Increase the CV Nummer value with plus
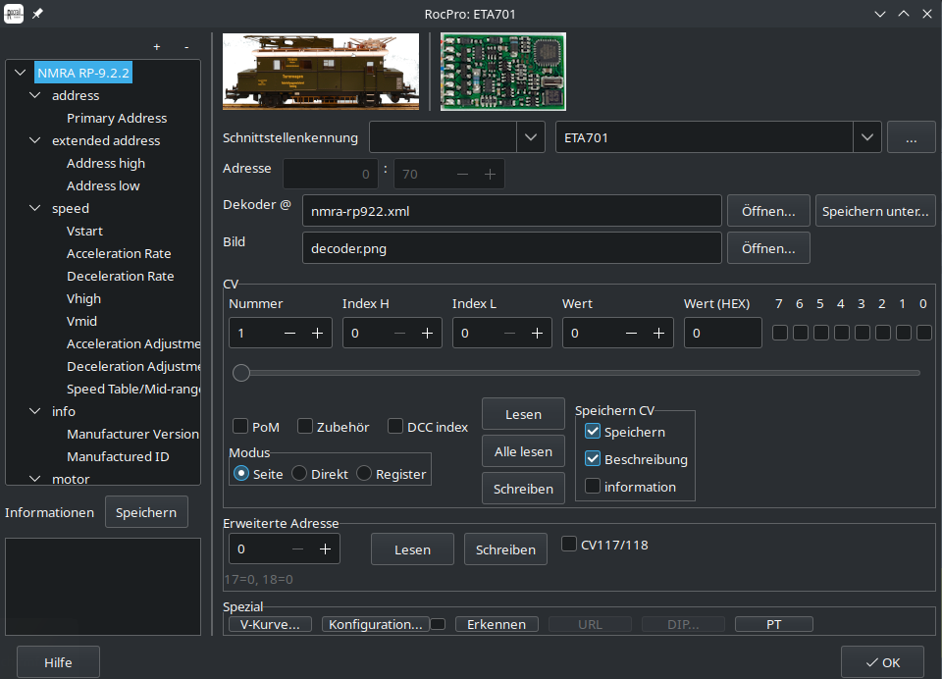Viewport: 942px width, 679px height. click(x=317, y=334)
